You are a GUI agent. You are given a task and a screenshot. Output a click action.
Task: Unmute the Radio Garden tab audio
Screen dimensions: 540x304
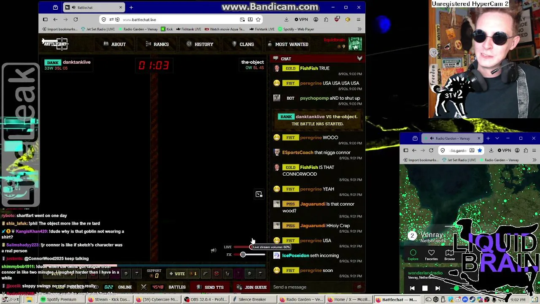click(432, 138)
